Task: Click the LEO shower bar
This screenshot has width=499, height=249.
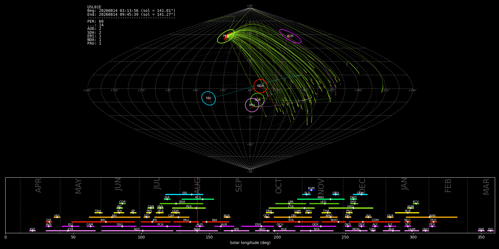Action: pyautogui.click(x=324, y=204)
